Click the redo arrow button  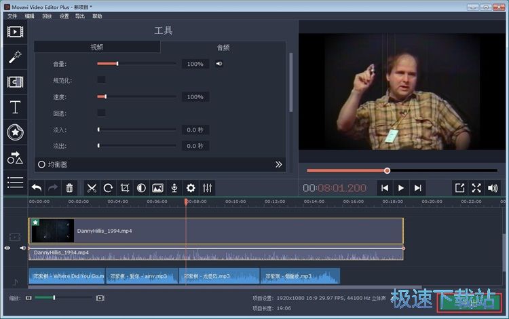[x=53, y=188]
